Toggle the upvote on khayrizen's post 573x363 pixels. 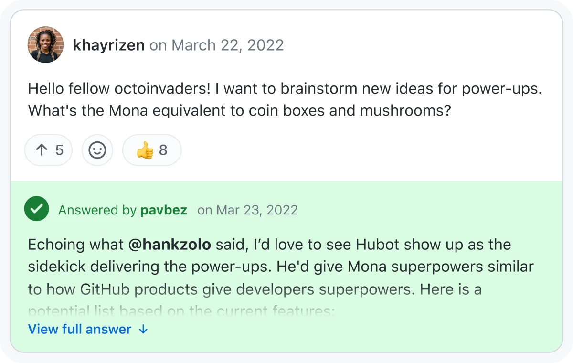pyautogui.click(x=48, y=150)
